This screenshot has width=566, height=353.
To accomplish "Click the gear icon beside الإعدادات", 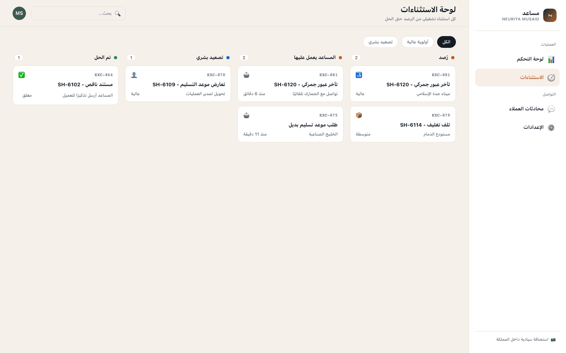I will click(x=551, y=127).
